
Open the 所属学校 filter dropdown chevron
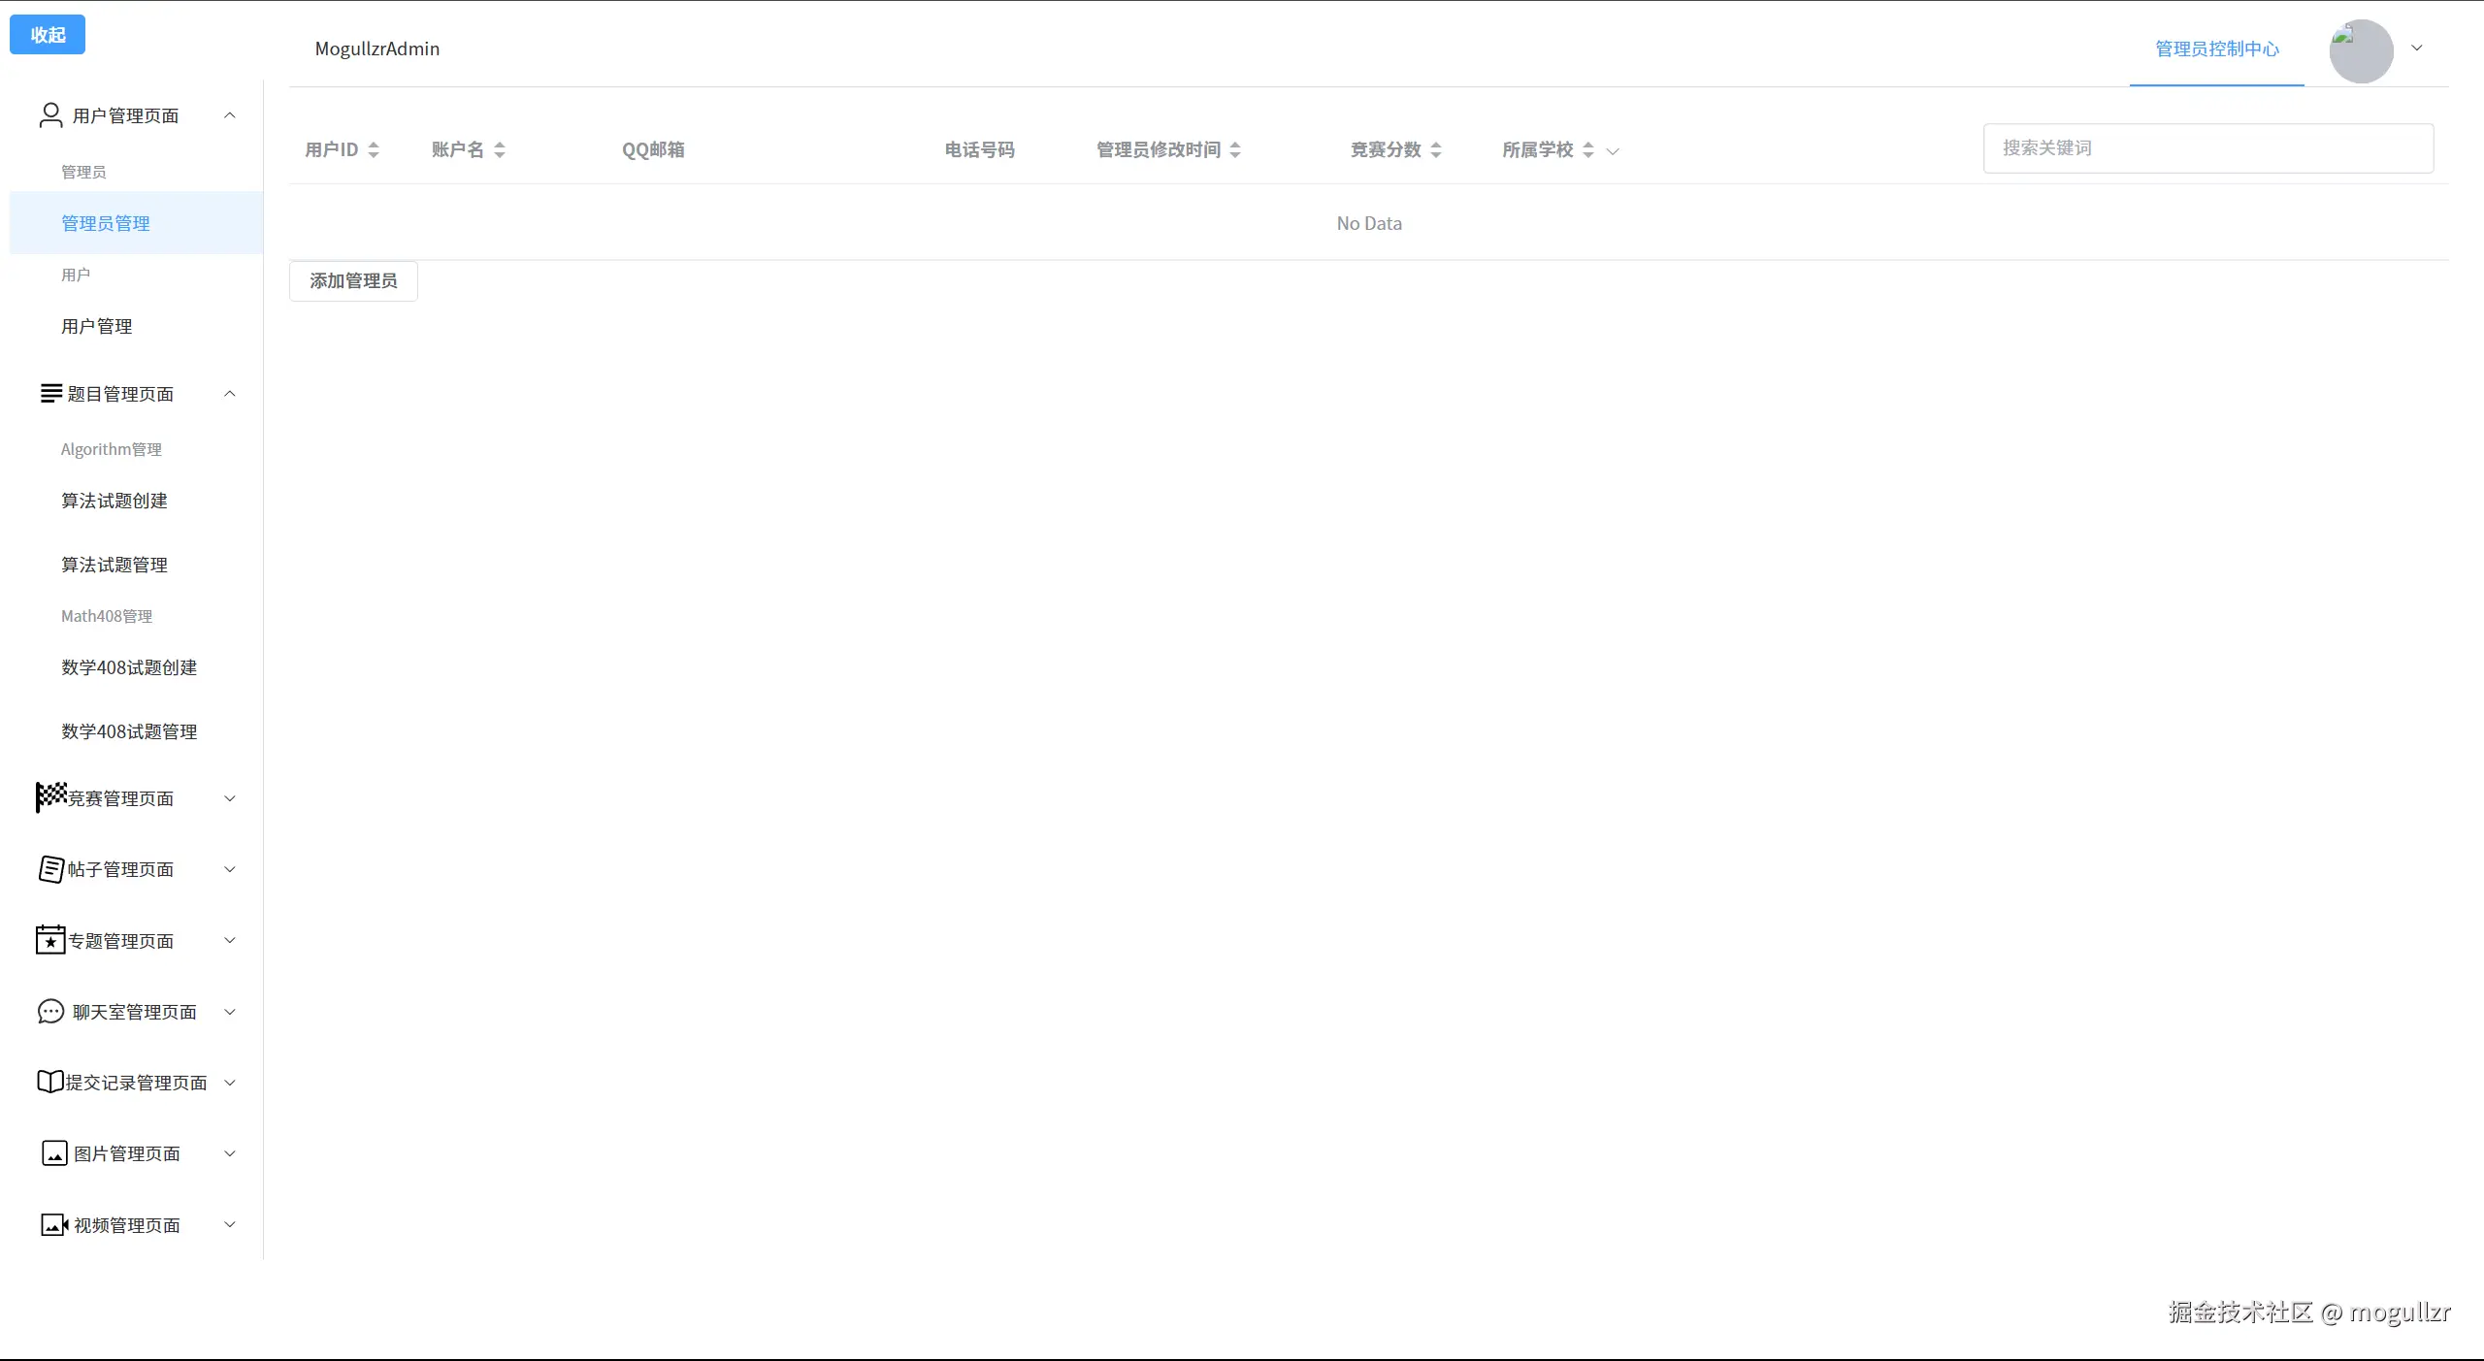pyautogui.click(x=1613, y=151)
